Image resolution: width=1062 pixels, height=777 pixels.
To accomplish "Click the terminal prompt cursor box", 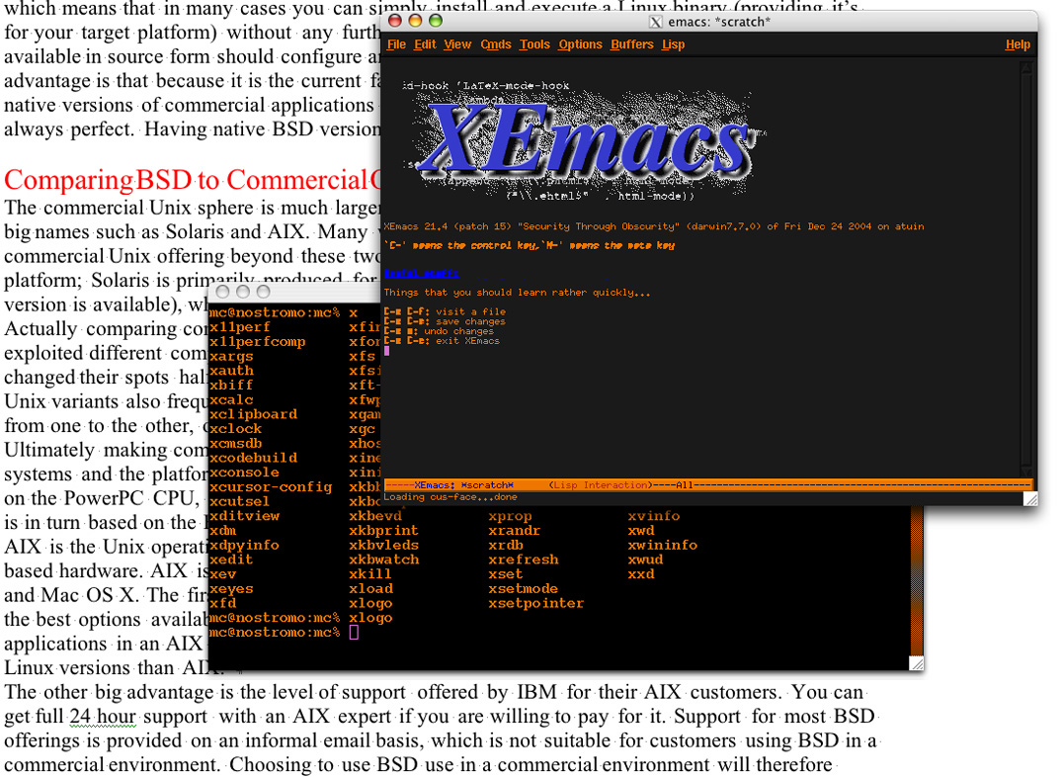I will click(x=354, y=633).
